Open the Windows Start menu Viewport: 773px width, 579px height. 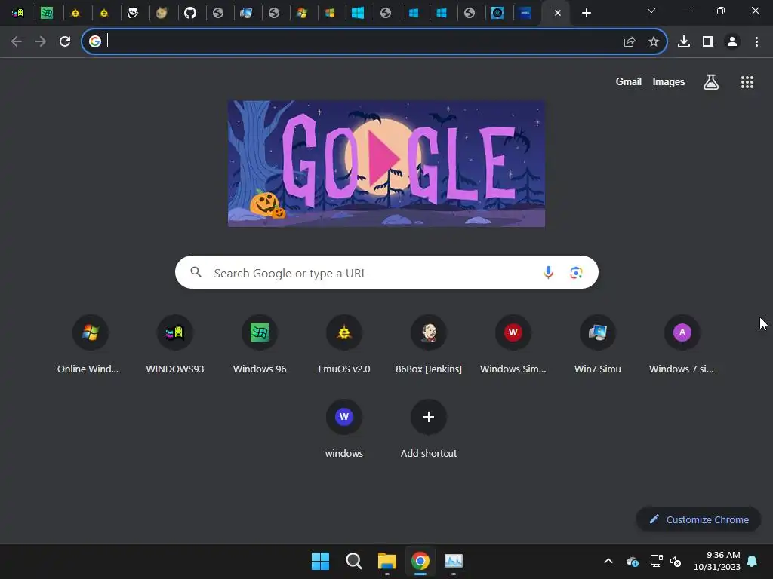pyautogui.click(x=320, y=561)
